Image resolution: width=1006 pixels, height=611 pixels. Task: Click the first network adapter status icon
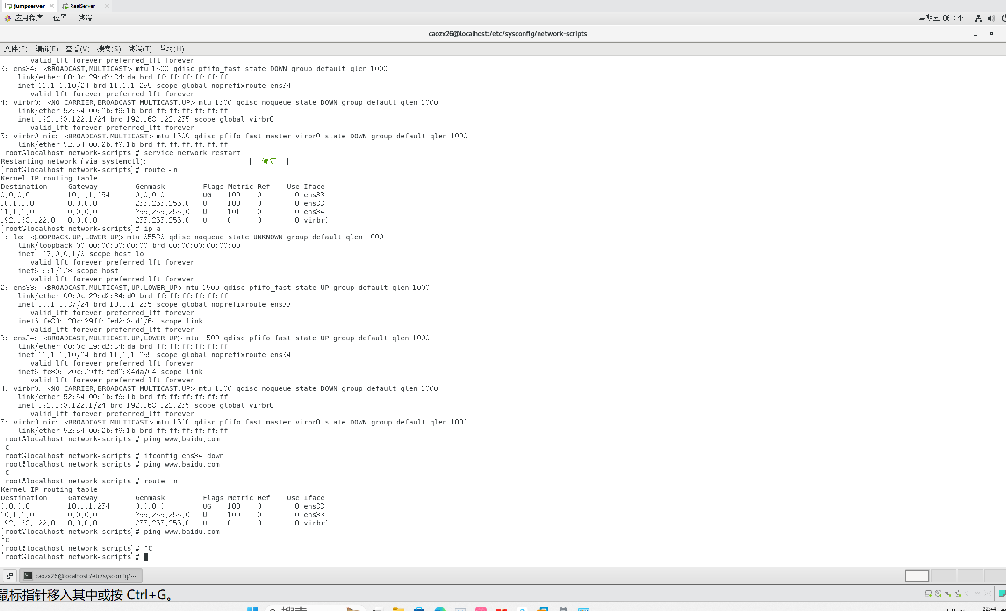pyautogui.click(x=948, y=593)
